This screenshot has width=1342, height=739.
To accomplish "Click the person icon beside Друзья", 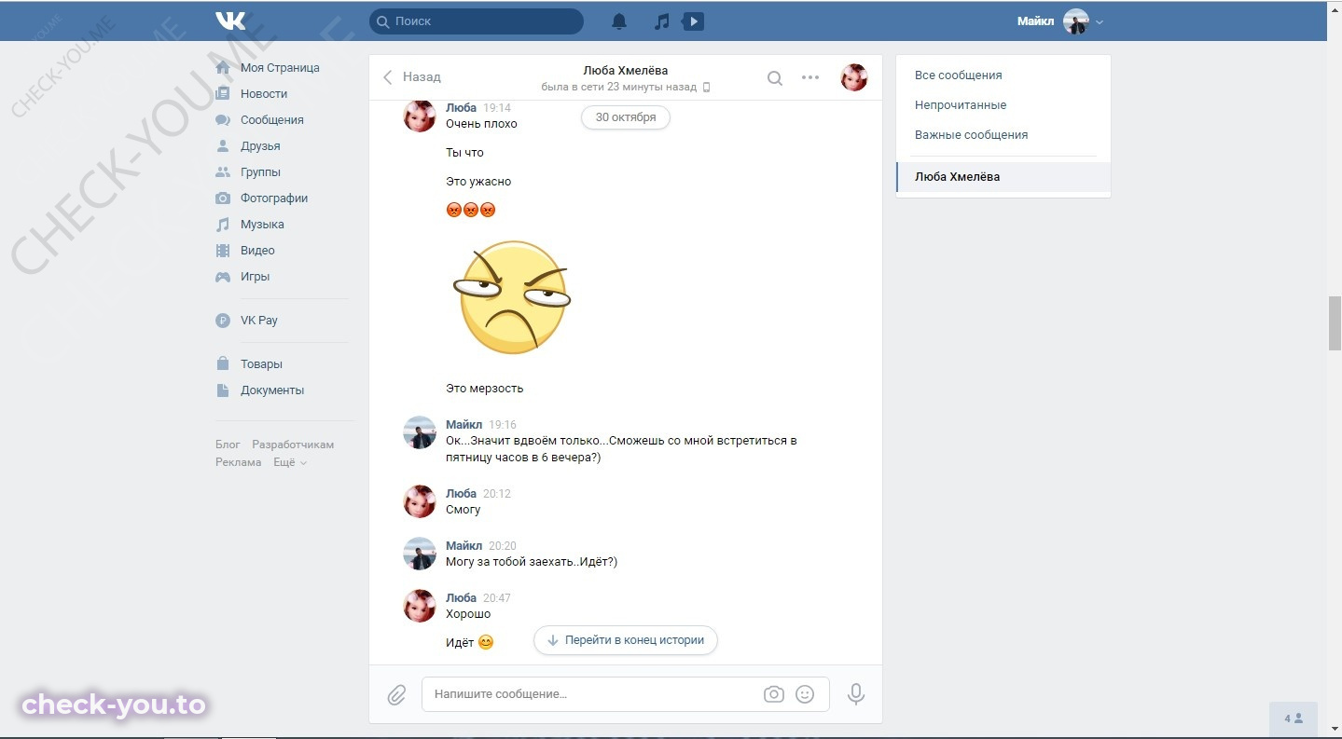I will [x=223, y=146].
